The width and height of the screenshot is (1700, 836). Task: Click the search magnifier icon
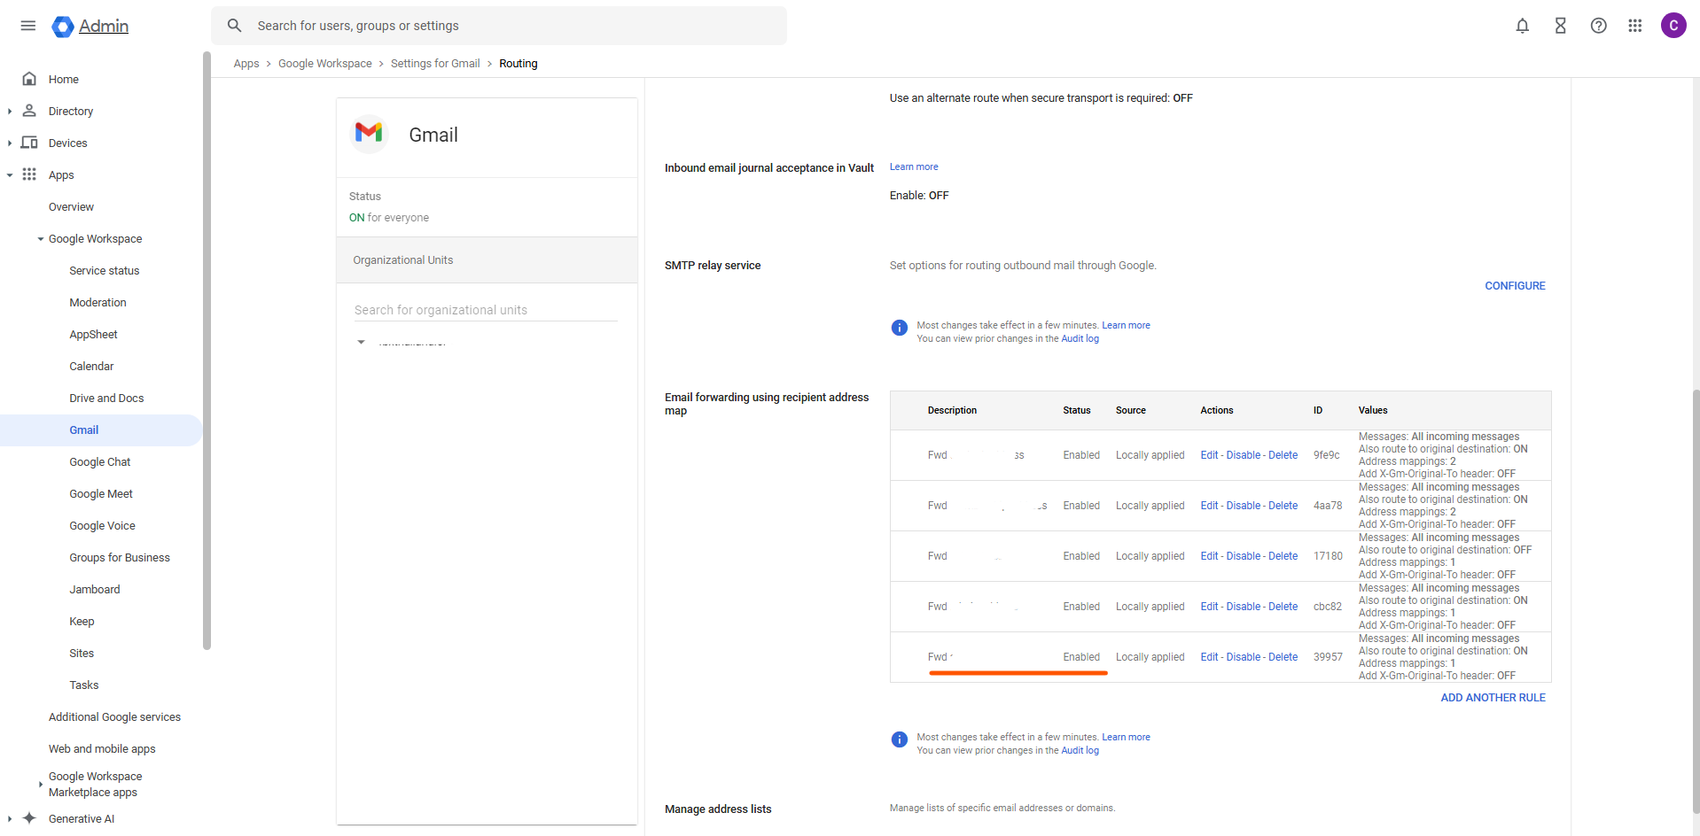235,26
